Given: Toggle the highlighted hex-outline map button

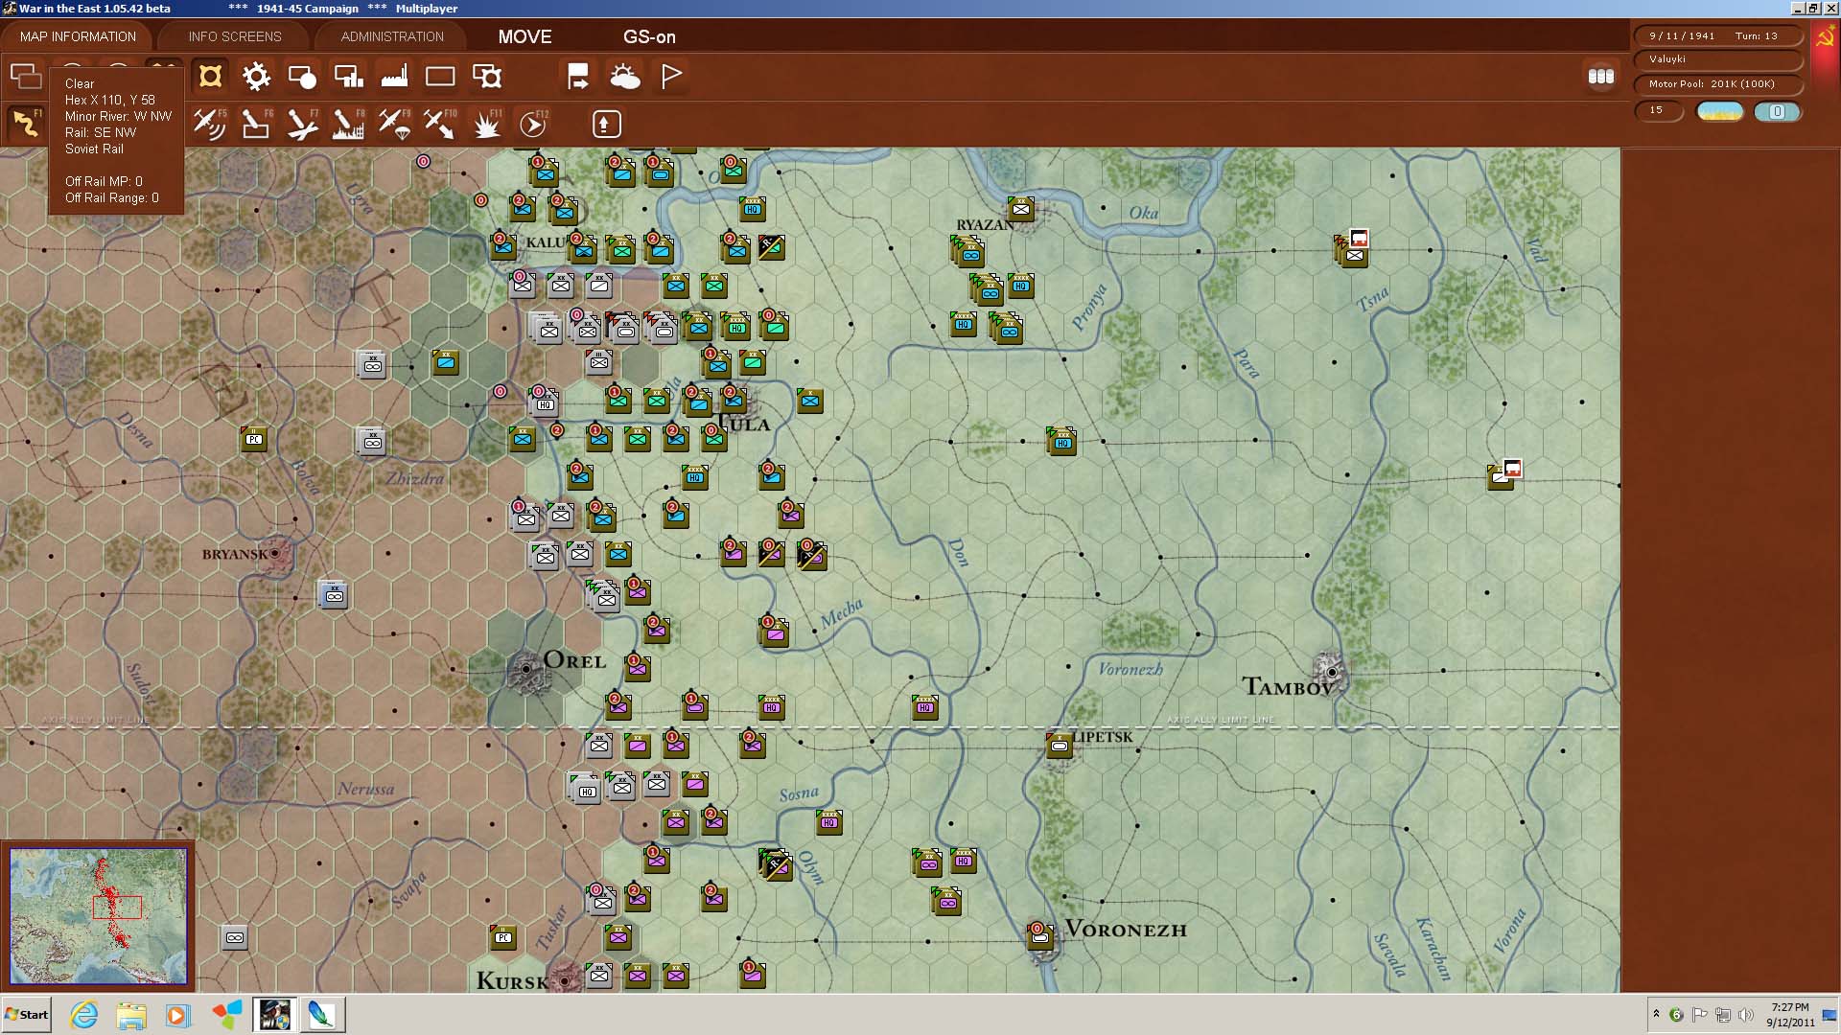Looking at the screenshot, I should (210, 76).
